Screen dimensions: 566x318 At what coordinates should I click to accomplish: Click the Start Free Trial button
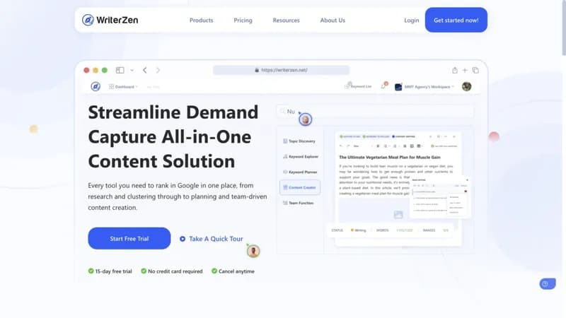[x=129, y=238]
